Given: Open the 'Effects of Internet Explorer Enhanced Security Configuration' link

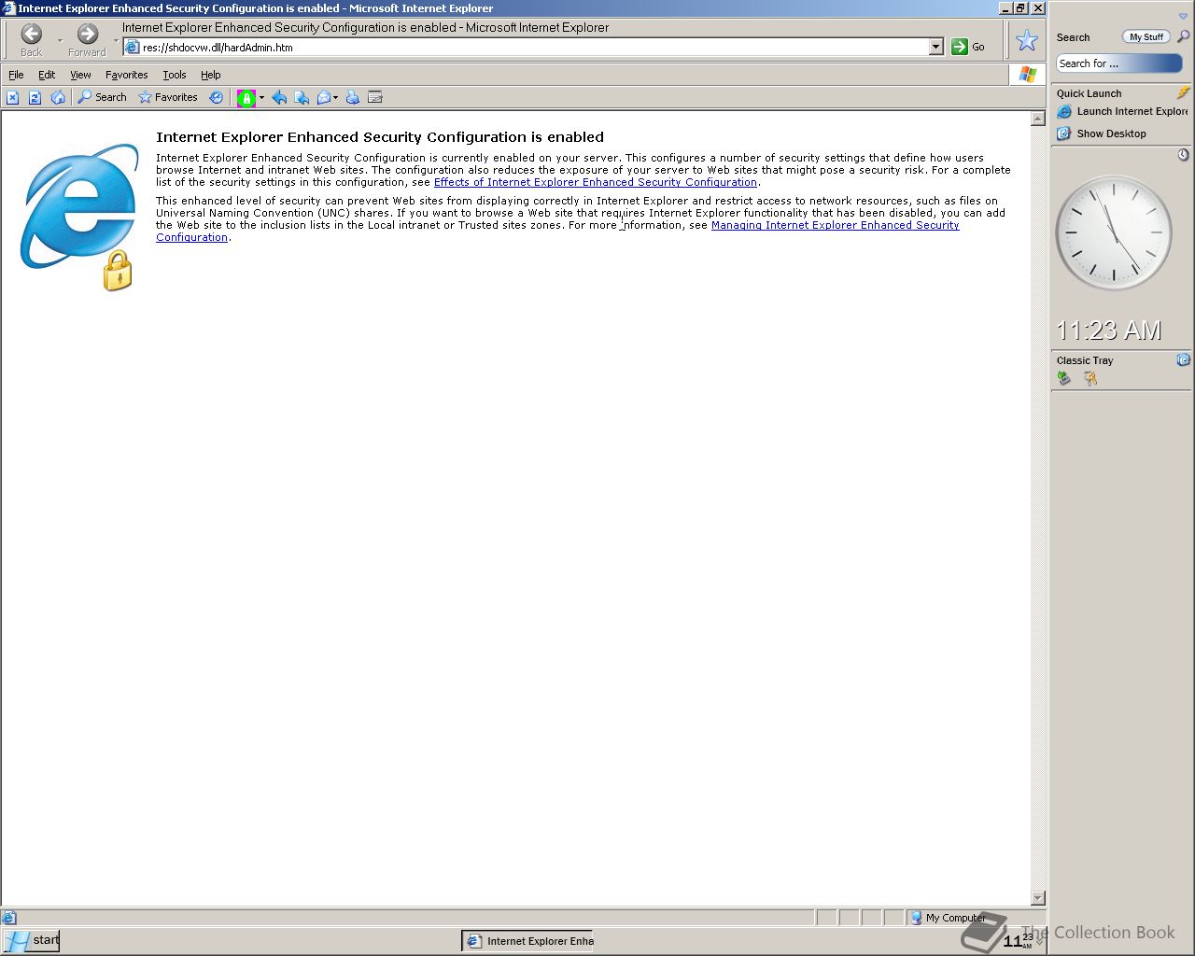Looking at the screenshot, I should tap(595, 182).
